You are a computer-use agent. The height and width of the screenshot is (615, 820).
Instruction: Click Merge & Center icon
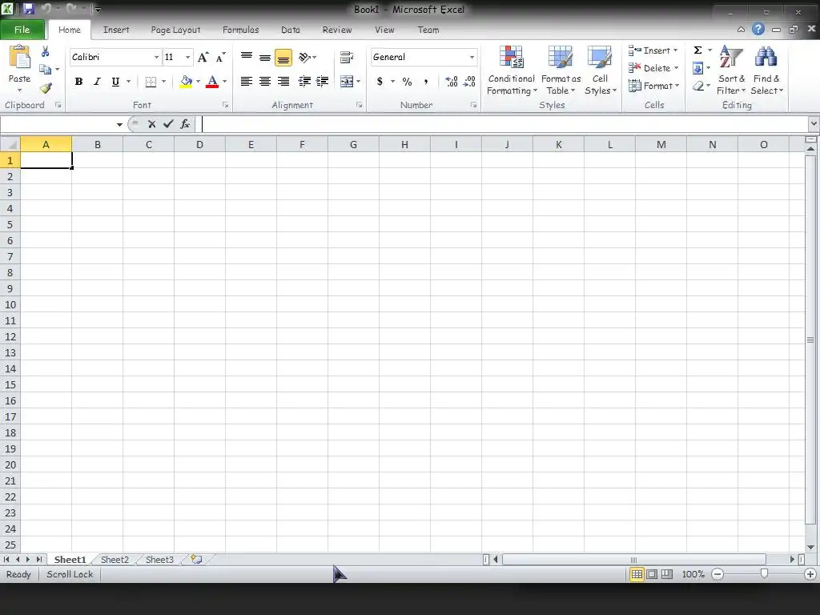pyautogui.click(x=346, y=82)
